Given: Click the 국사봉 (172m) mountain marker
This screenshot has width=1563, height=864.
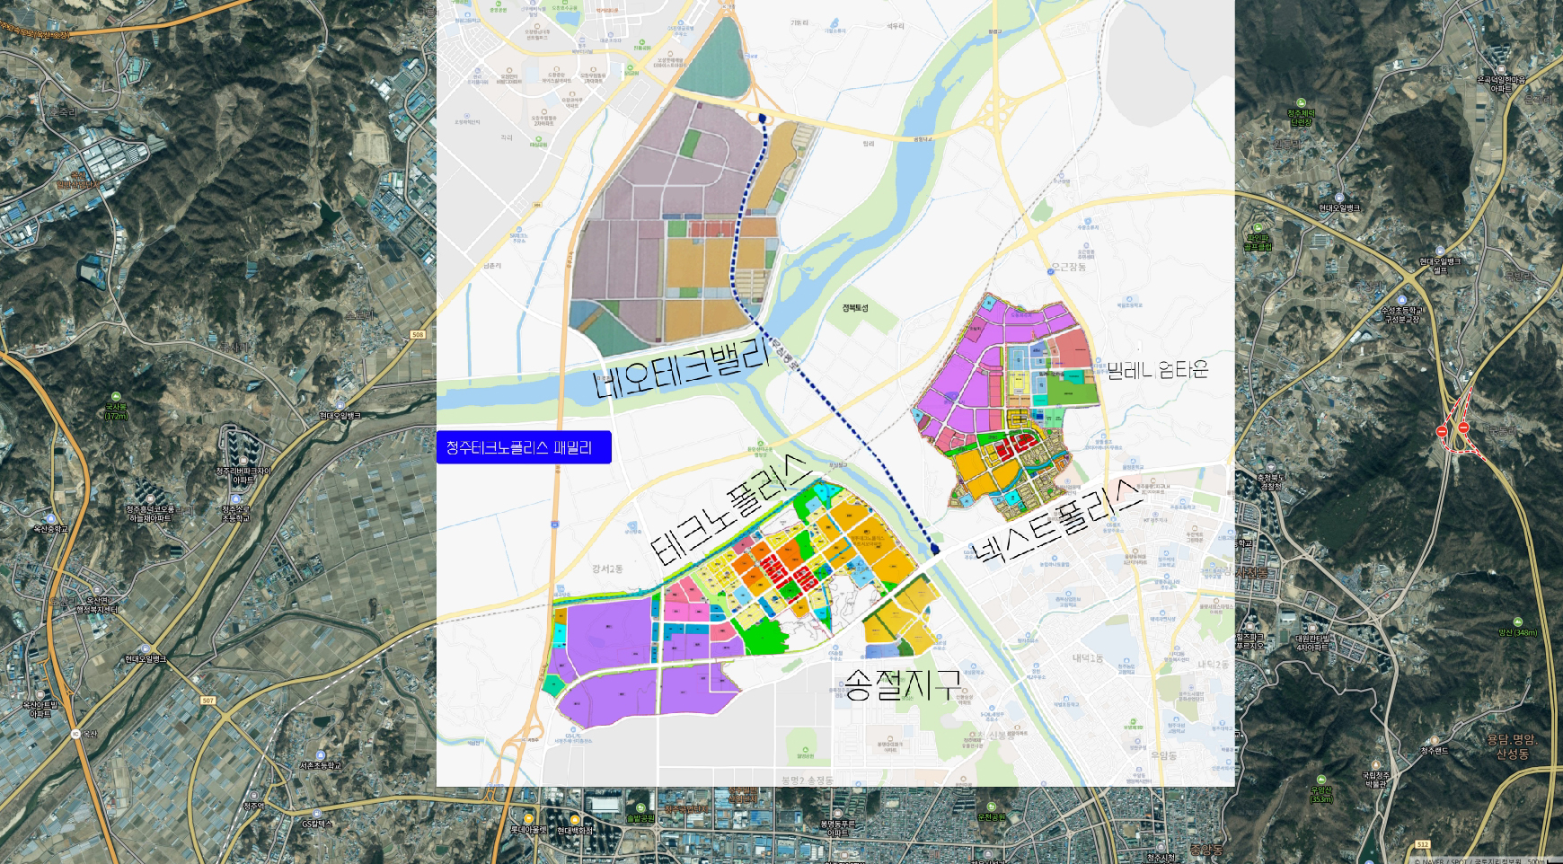Looking at the screenshot, I should coord(116,406).
